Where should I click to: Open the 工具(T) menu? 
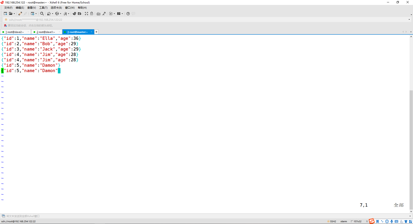click(43, 8)
